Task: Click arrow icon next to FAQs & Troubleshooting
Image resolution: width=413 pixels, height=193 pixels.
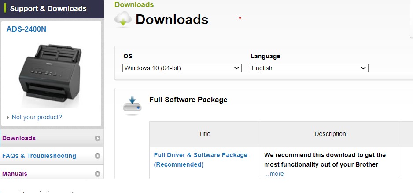Action: 97,156
